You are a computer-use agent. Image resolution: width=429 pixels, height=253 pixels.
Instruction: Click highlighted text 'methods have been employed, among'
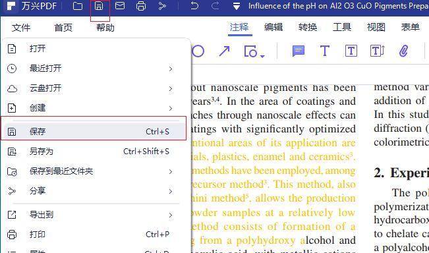pyautogui.click(x=273, y=171)
